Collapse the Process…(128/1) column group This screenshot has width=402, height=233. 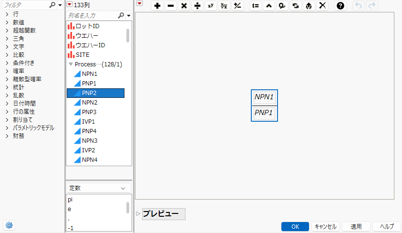[x=71, y=64]
